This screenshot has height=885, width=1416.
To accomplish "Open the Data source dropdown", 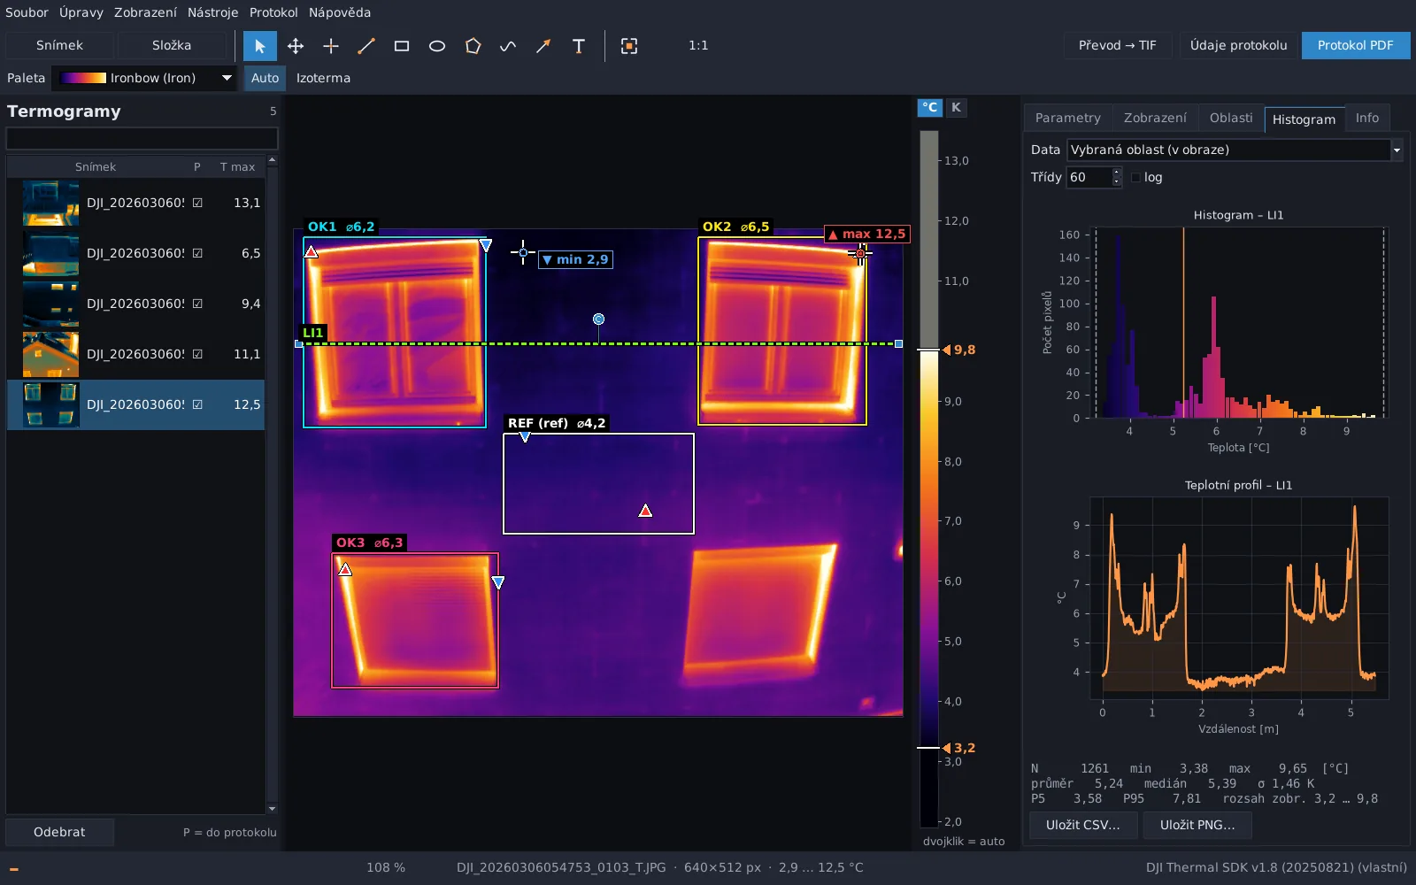I will click(1235, 150).
